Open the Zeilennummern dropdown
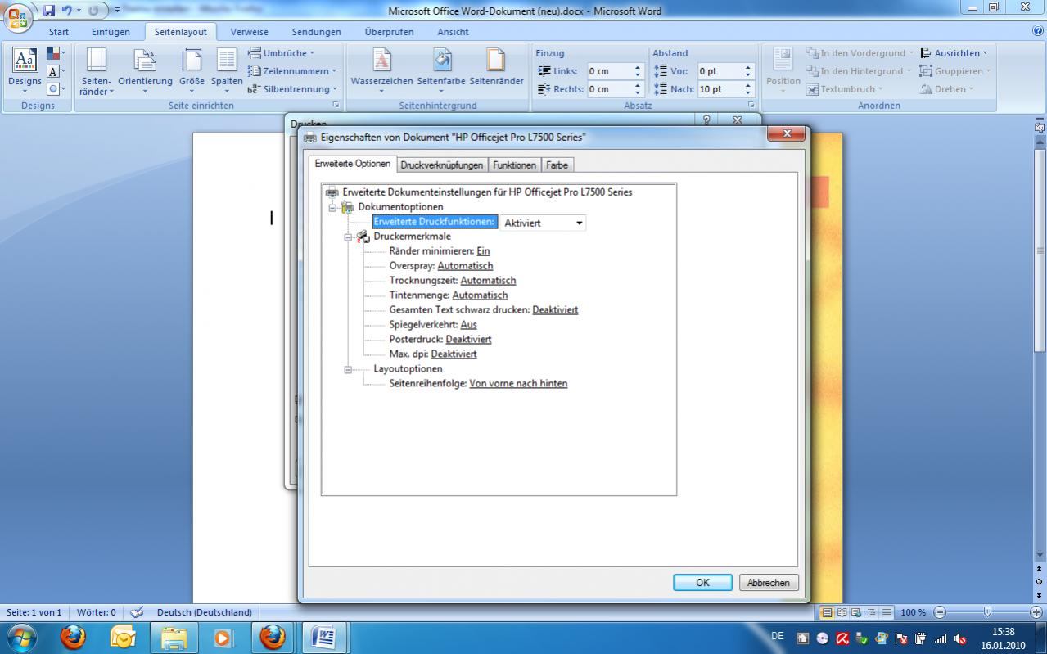 point(293,71)
